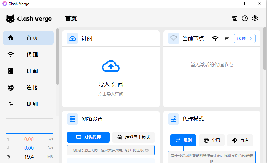Click the large blue cloud upload icon

pos(111,66)
